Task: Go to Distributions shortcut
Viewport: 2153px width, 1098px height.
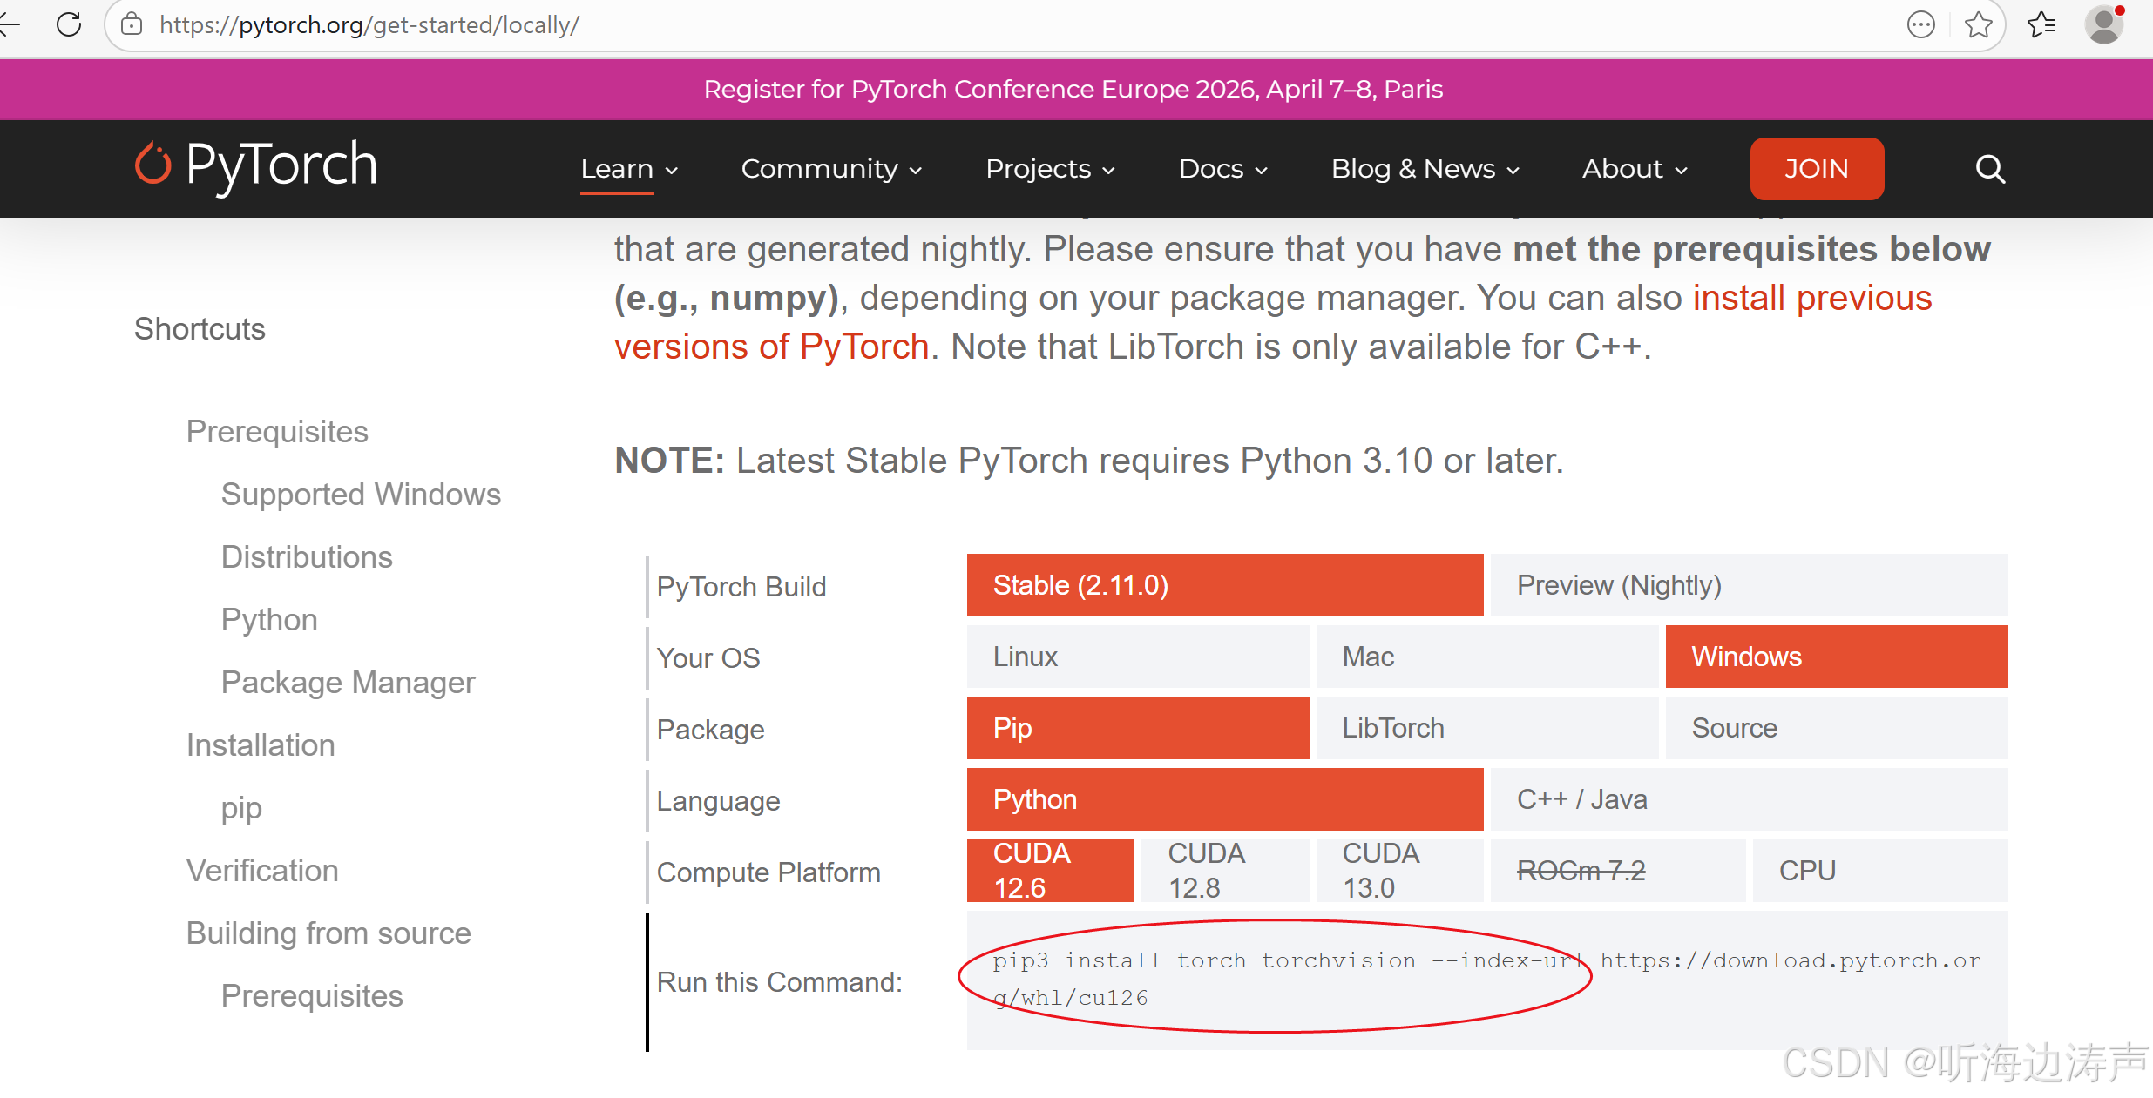Action: click(307, 557)
